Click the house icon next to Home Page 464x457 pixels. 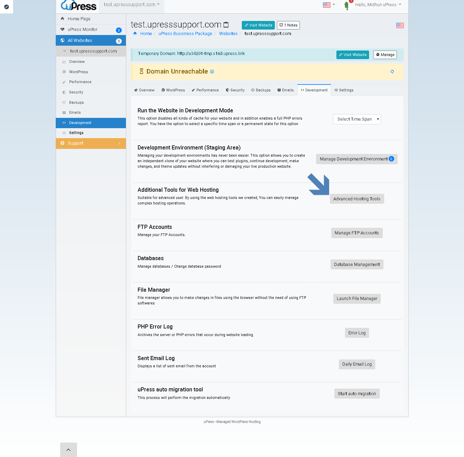(62, 19)
